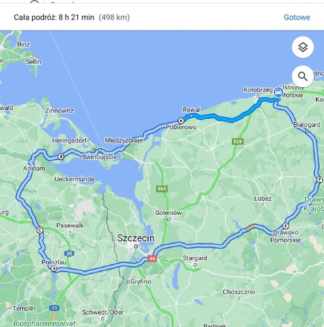Image resolution: width=324 pixels, height=327 pixels.
Task: Tap the trip summary 8 h 21 min text
Action: 76,17
